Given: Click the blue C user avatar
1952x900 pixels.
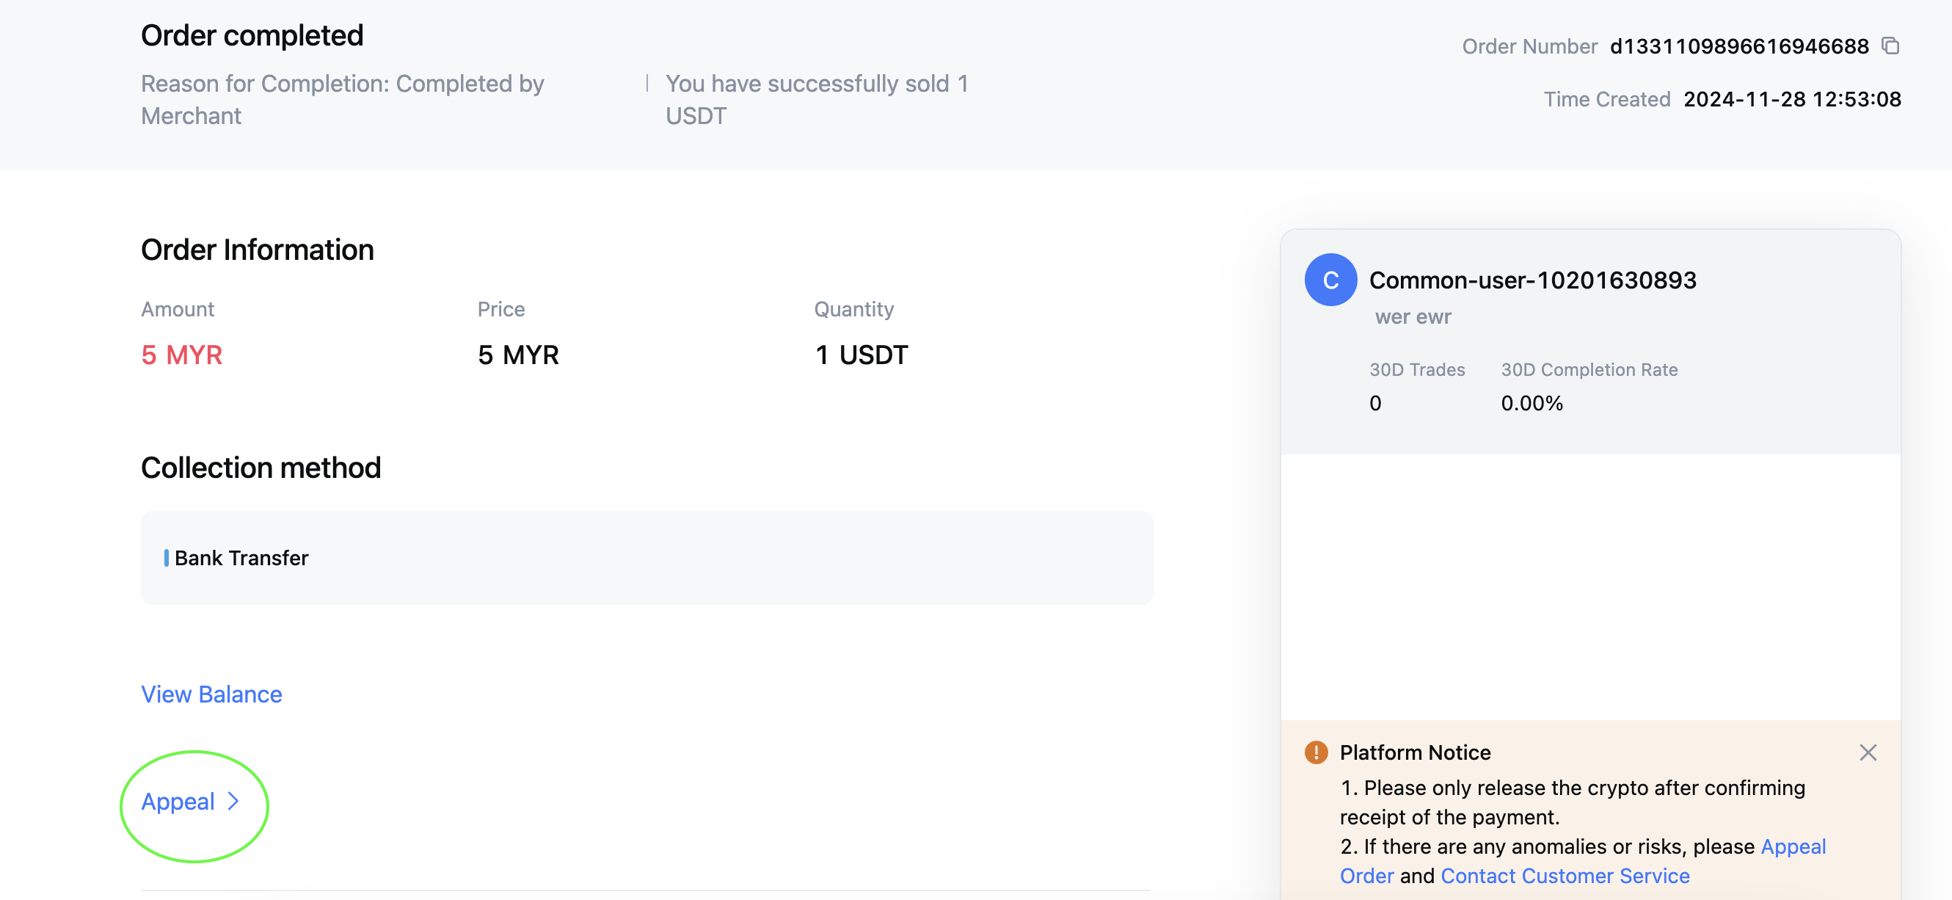Looking at the screenshot, I should [1330, 280].
